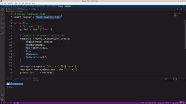This screenshot has width=186, height=104.
Task: Click the print("Bot: " + message) line
Action: [x=37, y=73]
